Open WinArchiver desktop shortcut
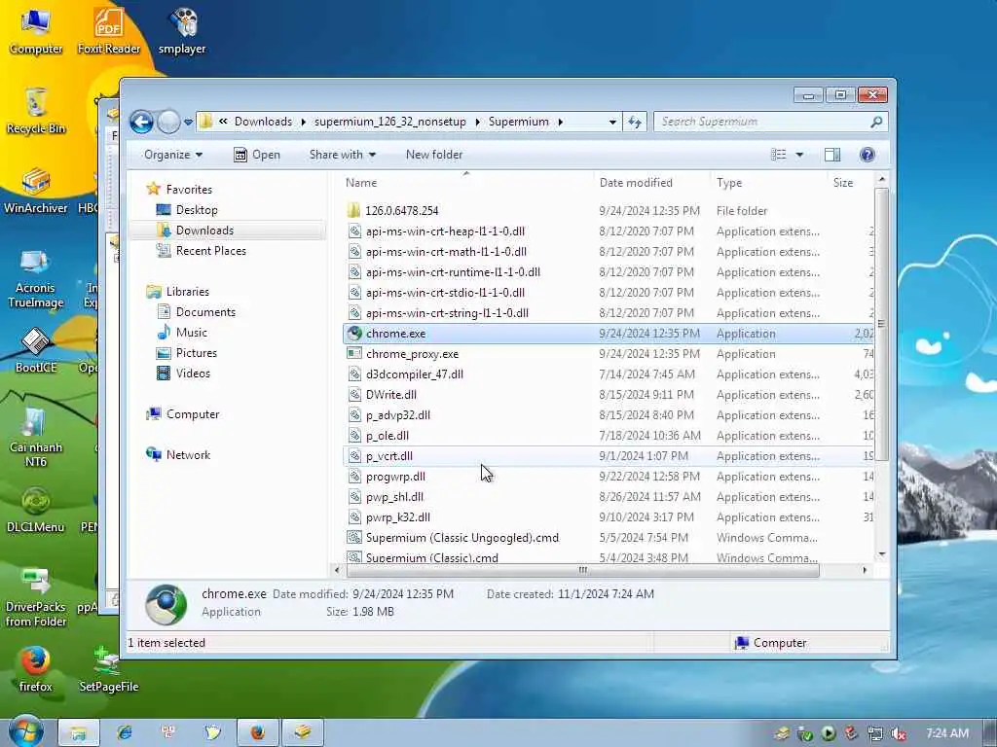 pos(36,190)
